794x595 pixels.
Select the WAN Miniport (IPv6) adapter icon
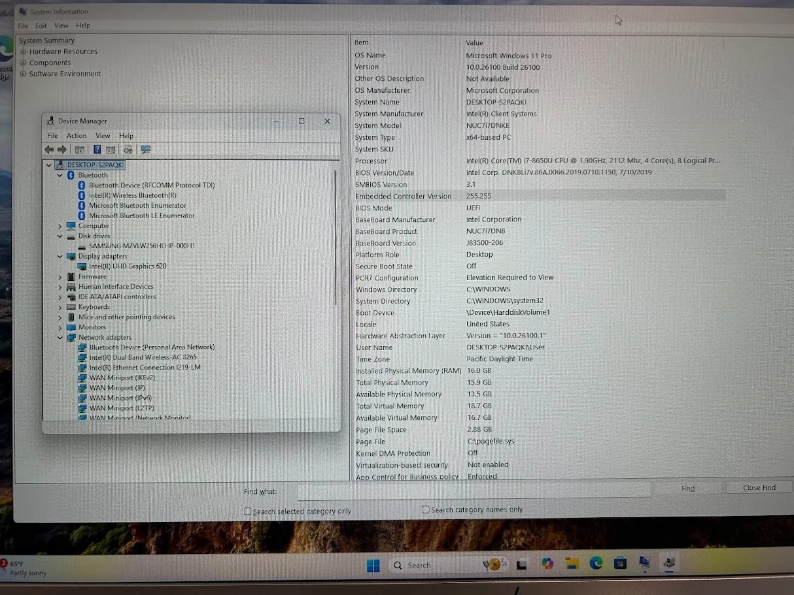[x=82, y=398]
